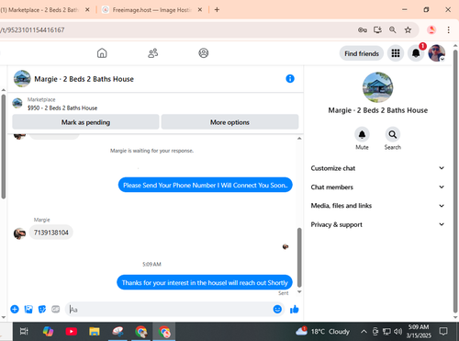Image resolution: width=459 pixels, height=341 pixels.
Task: Open the $950 - 2 Beds 2 Baths House listing
Action: [62, 108]
